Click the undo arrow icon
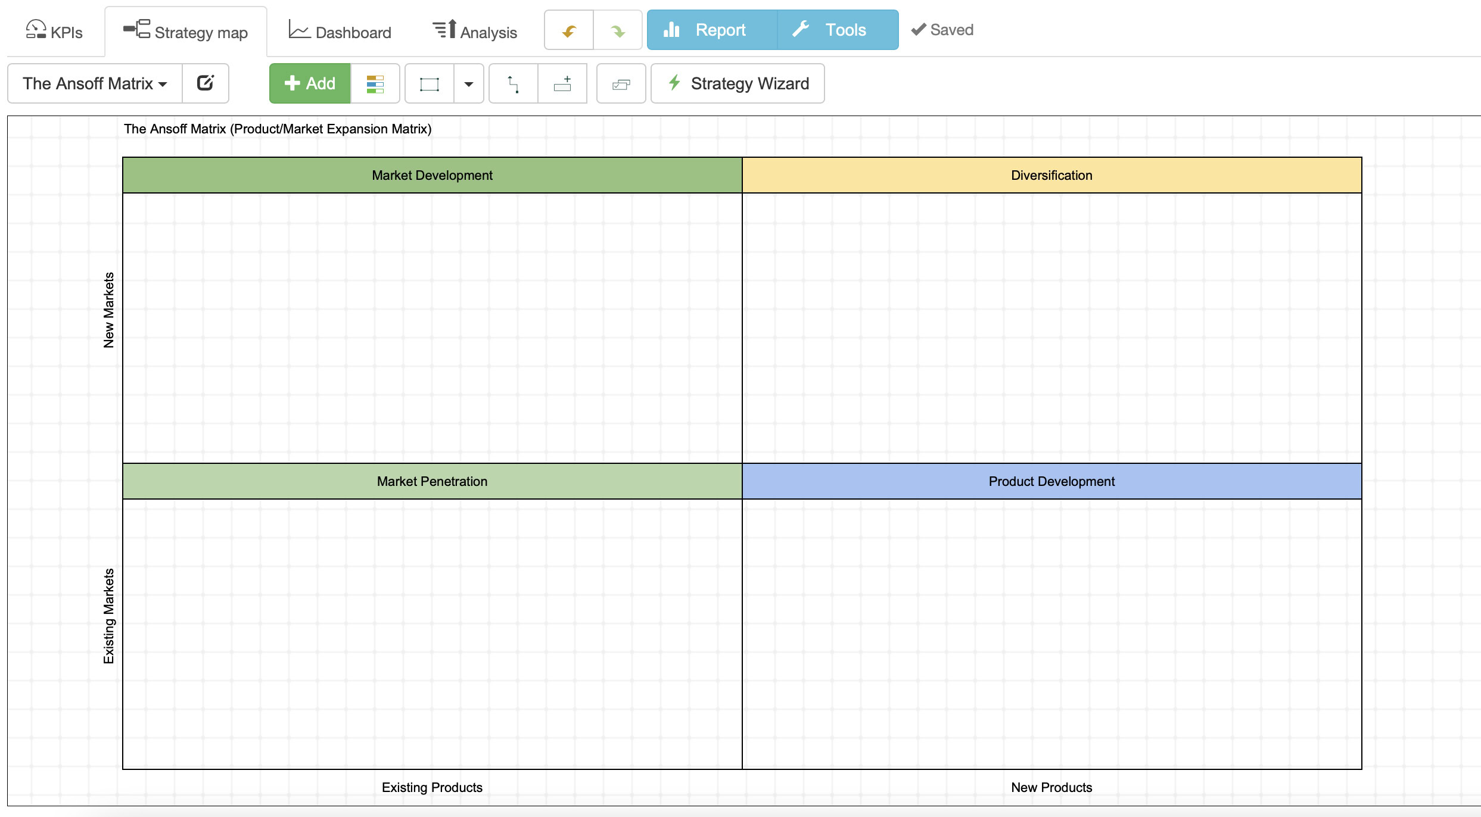 tap(569, 30)
